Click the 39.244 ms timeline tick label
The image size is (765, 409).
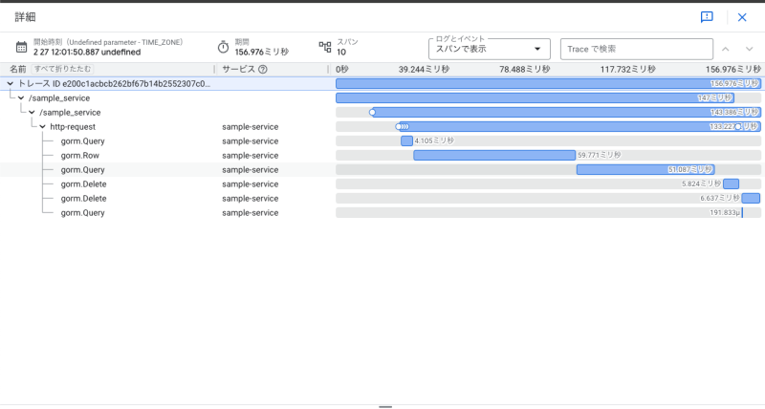pyautogui.click(x=424, y=69)
